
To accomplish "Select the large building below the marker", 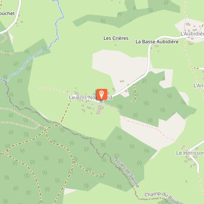I will (x=100, y=109).
